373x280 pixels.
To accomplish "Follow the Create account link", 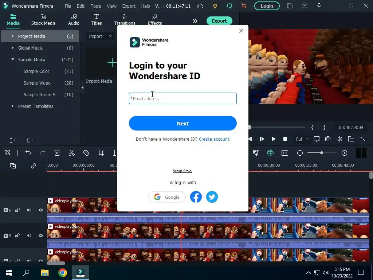I will (x=214, y=139).
